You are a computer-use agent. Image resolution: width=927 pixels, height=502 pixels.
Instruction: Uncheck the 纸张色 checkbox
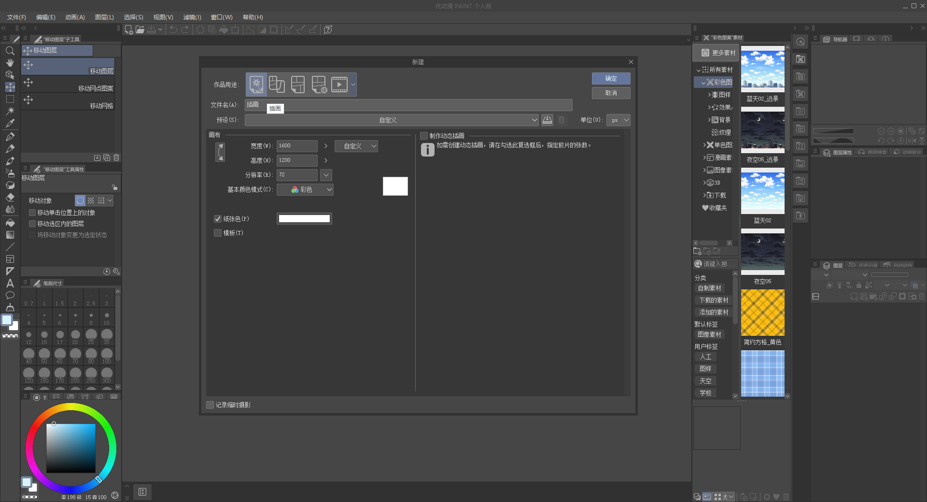[218, 219]
